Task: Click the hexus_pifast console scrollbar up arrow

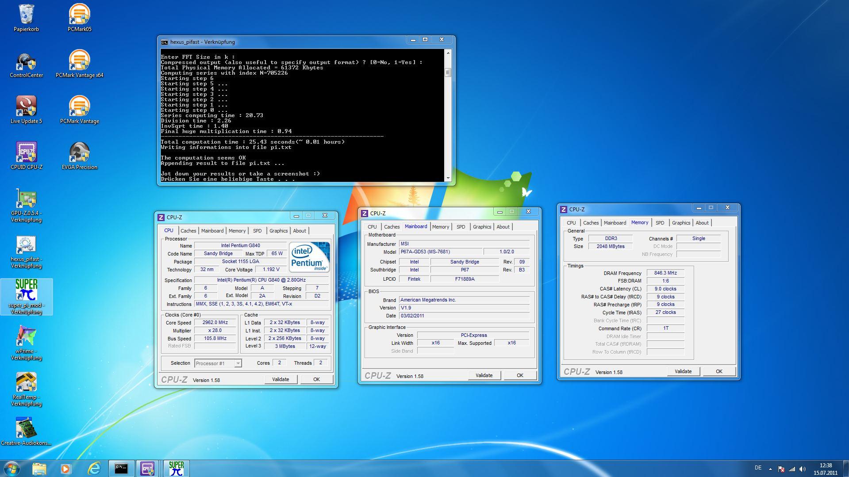Action: (448, 53)
